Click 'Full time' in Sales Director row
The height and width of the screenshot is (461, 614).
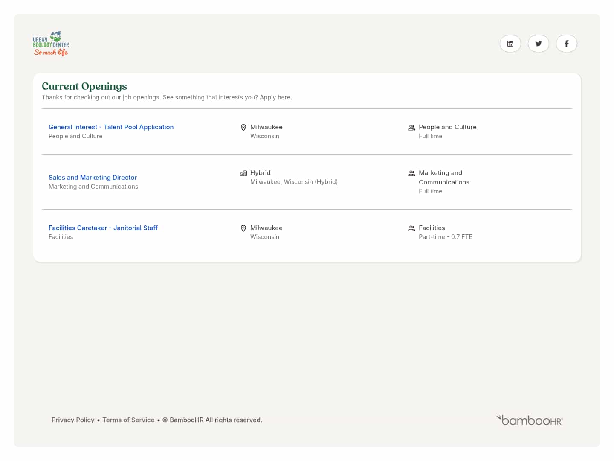click(431, 191)
